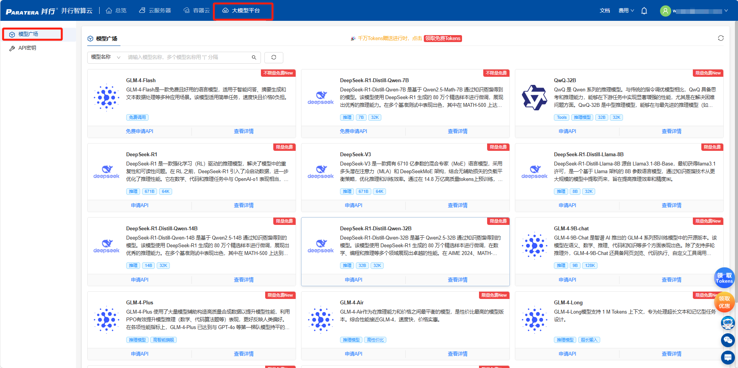Click the API密钥 key icon in sidebar

coord(12,48)
